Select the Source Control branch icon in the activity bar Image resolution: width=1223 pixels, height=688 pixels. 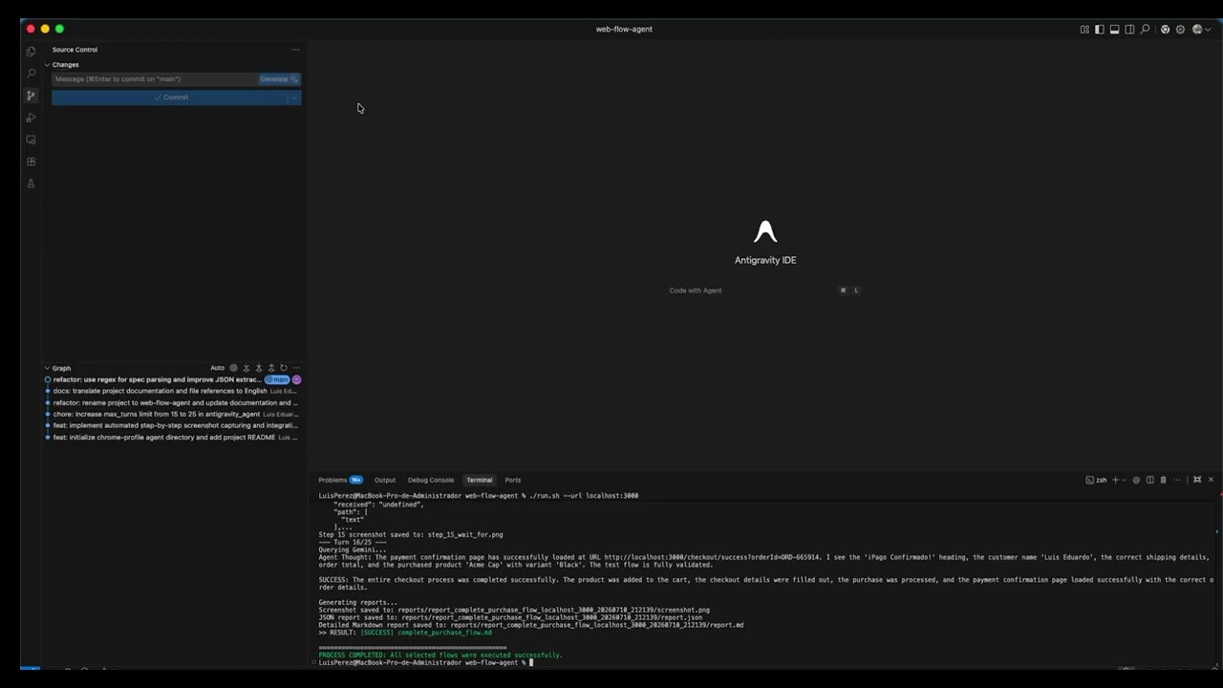(31, 96)
